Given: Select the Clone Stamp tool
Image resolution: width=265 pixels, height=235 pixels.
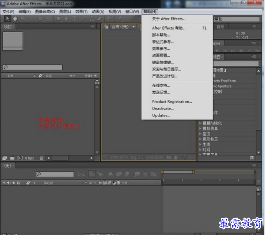Looking at the screenshot, I should (92, 19).
